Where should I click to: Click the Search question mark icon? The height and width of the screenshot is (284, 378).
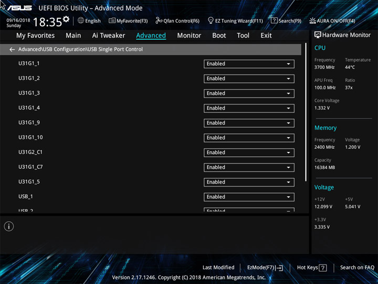click(x=274, y=21)
